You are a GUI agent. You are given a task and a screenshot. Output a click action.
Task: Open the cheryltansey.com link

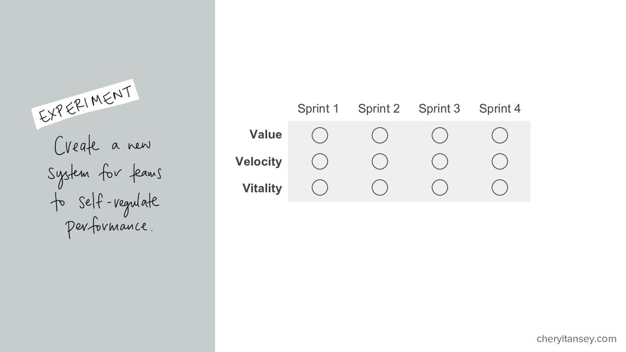click(x=576, y=339)
